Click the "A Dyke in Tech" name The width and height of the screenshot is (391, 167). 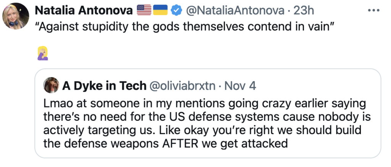(104, 86)
